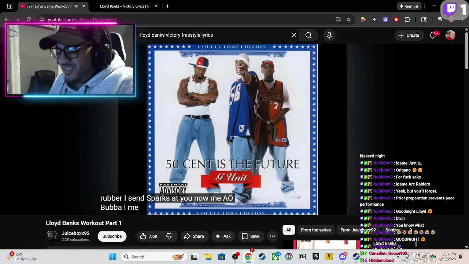Viewport: 469px width, 264px height.
Task: Open the tab search dropdown at top left
Action: tap(10, 6)
